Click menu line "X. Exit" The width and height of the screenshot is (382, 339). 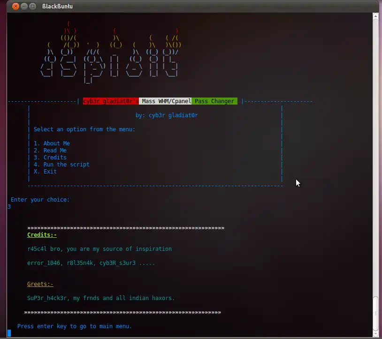[x=45, y=171]
